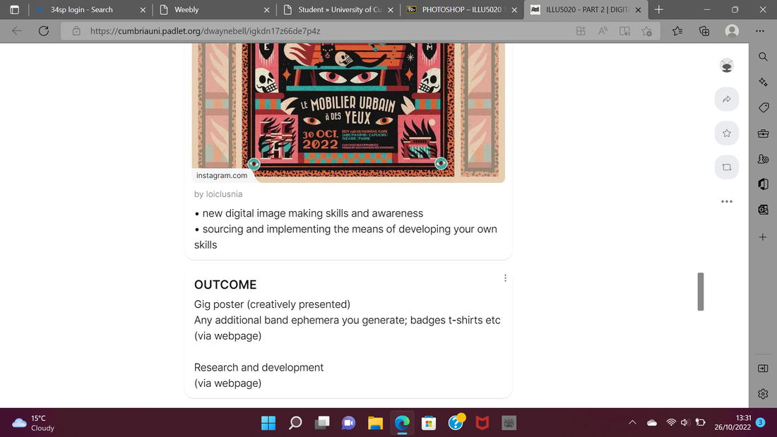Screen dimensions: 777x437
Task: Open Outlook icon in sidebar
Action: [763, 210]
